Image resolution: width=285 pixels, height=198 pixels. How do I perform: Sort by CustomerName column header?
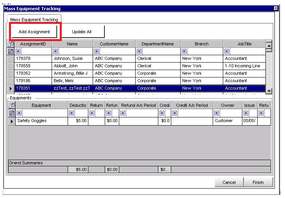(114, 44)
